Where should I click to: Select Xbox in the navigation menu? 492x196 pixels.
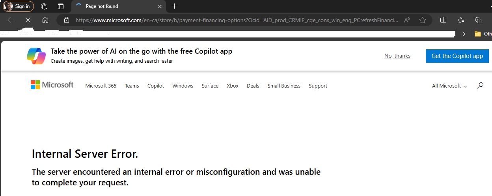click(x=233, y=86)
